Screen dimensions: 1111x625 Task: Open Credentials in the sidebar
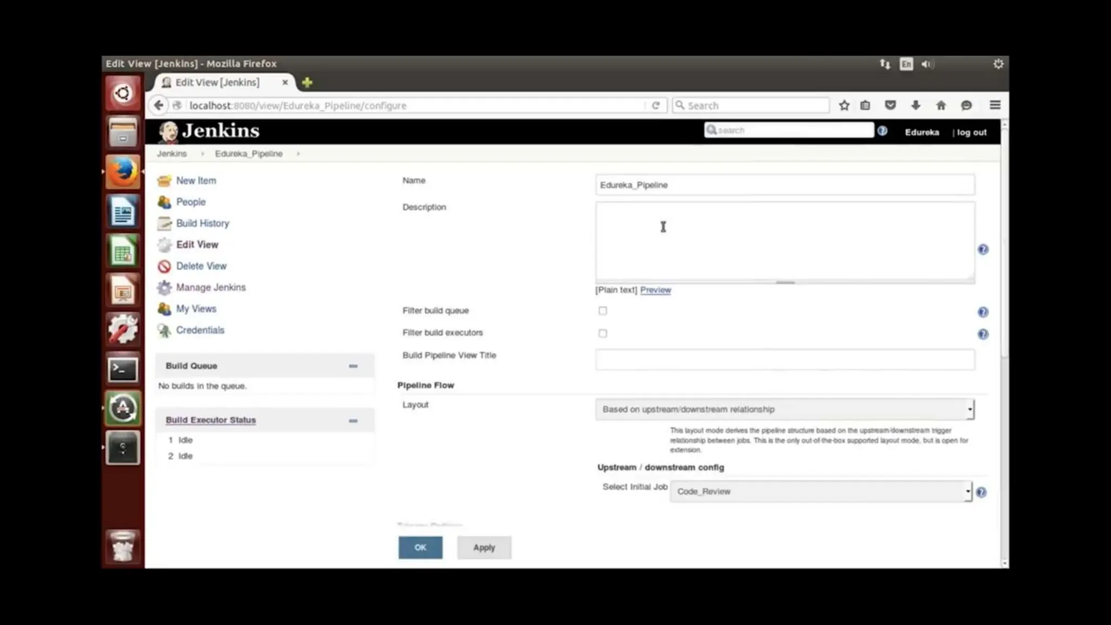(x=200, y=330)
